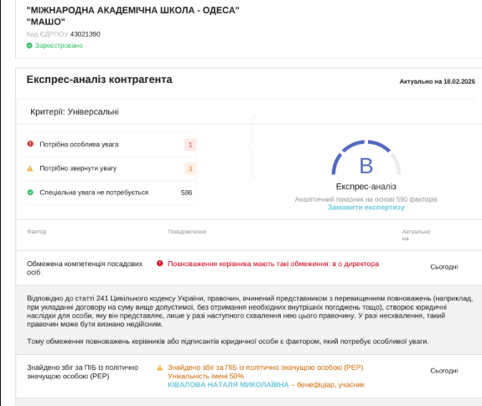The image size is (482, 406).
Task: Click the Аналітичний показник на основі 590 факторів text
Action: pyautogui.click(x=365, y=199)
